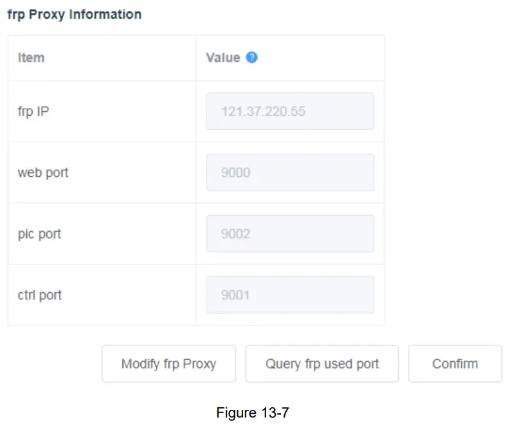Image resolution: width=508 pixels, height=424 pixels.
Task: Click the Value column header text
Action: [x=222, y=57]
